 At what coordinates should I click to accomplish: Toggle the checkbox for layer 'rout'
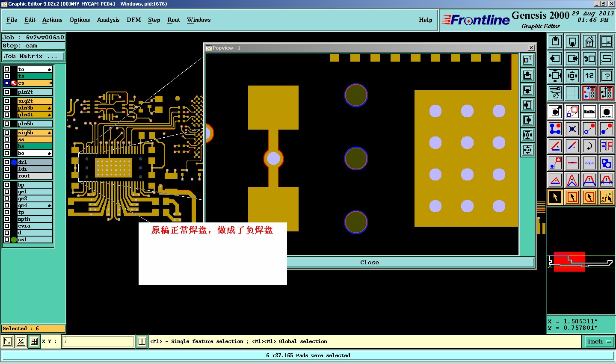pos(7,176)
